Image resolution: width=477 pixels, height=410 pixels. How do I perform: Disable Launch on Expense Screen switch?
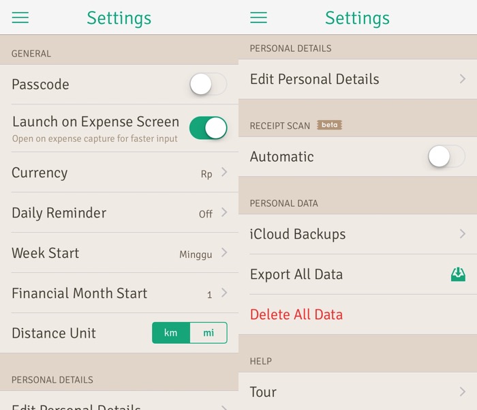tap(208, 128)
